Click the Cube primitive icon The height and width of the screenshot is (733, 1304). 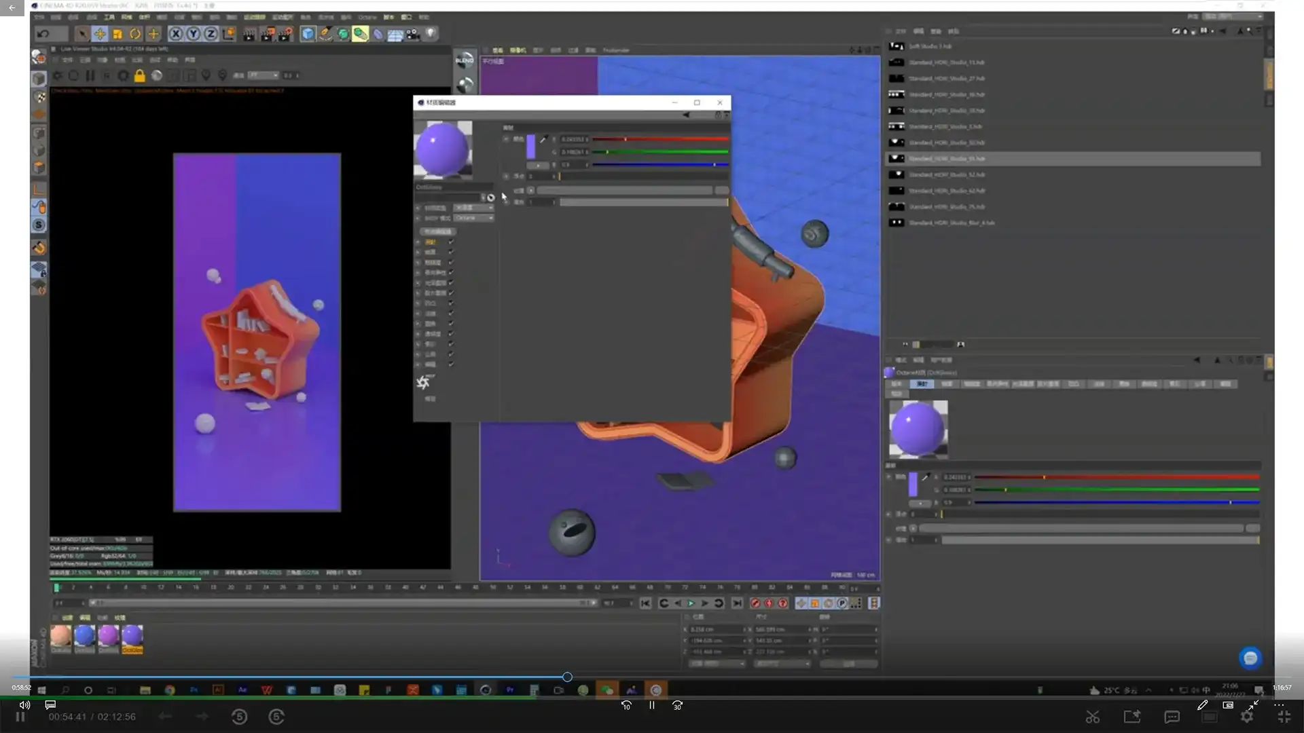click(308, 34)
